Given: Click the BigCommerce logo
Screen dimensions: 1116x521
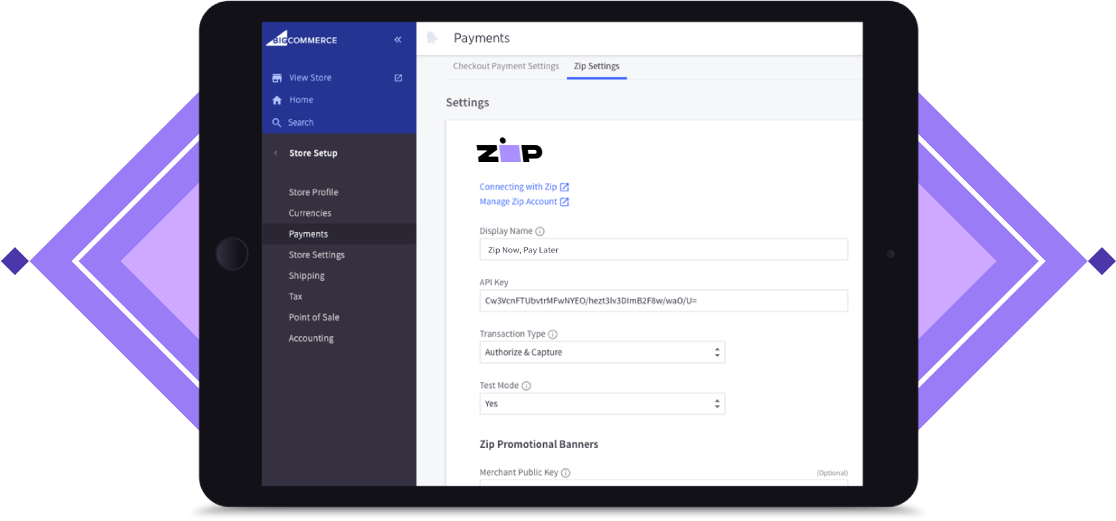Looking at the screenshot, I should tap(302, 39).
